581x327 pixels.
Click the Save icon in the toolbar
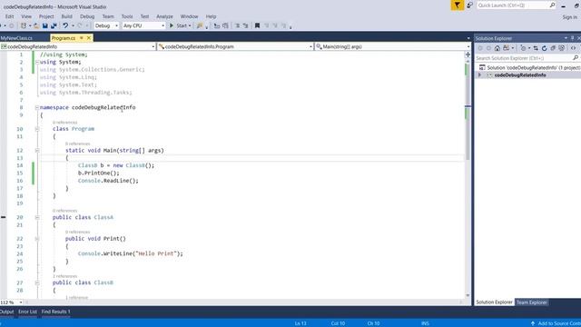44,26
